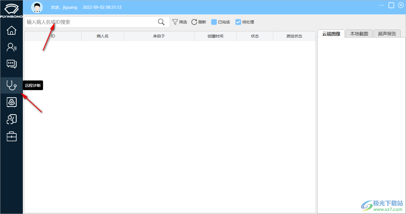Screen dimensions: 406x214
Task: Select the remote diagnosis stethoscope icon
Action: pos(12,85)
